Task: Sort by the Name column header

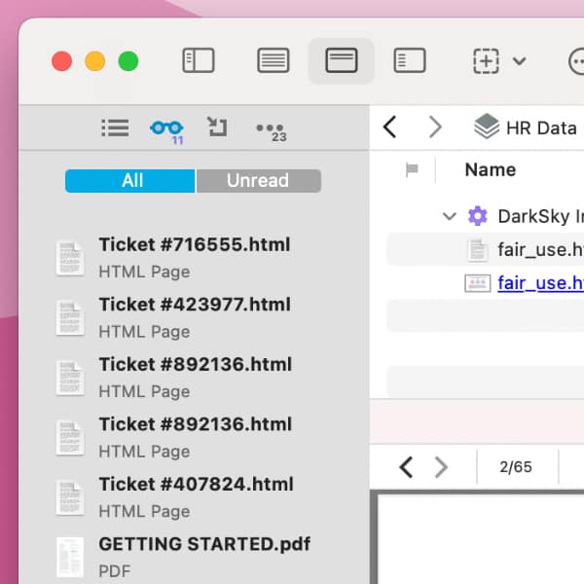Action: (491, 170)
